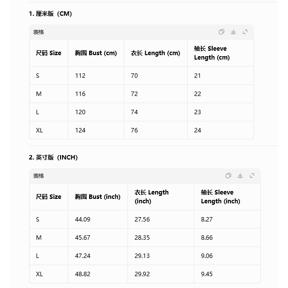The image size is (288, 288).
Task: Expand the CM table to fullscreen
Action: pyautogui.click(x=245, y=32)
